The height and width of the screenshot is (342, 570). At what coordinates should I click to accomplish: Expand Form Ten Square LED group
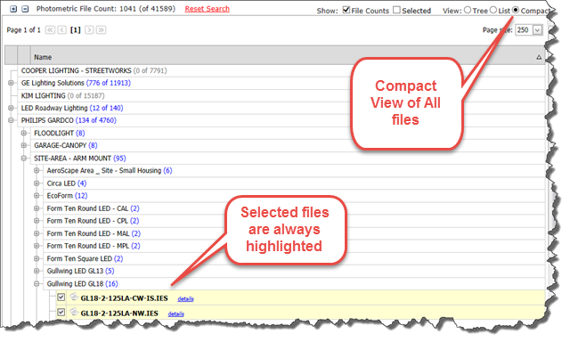click(x=37, y=258)
